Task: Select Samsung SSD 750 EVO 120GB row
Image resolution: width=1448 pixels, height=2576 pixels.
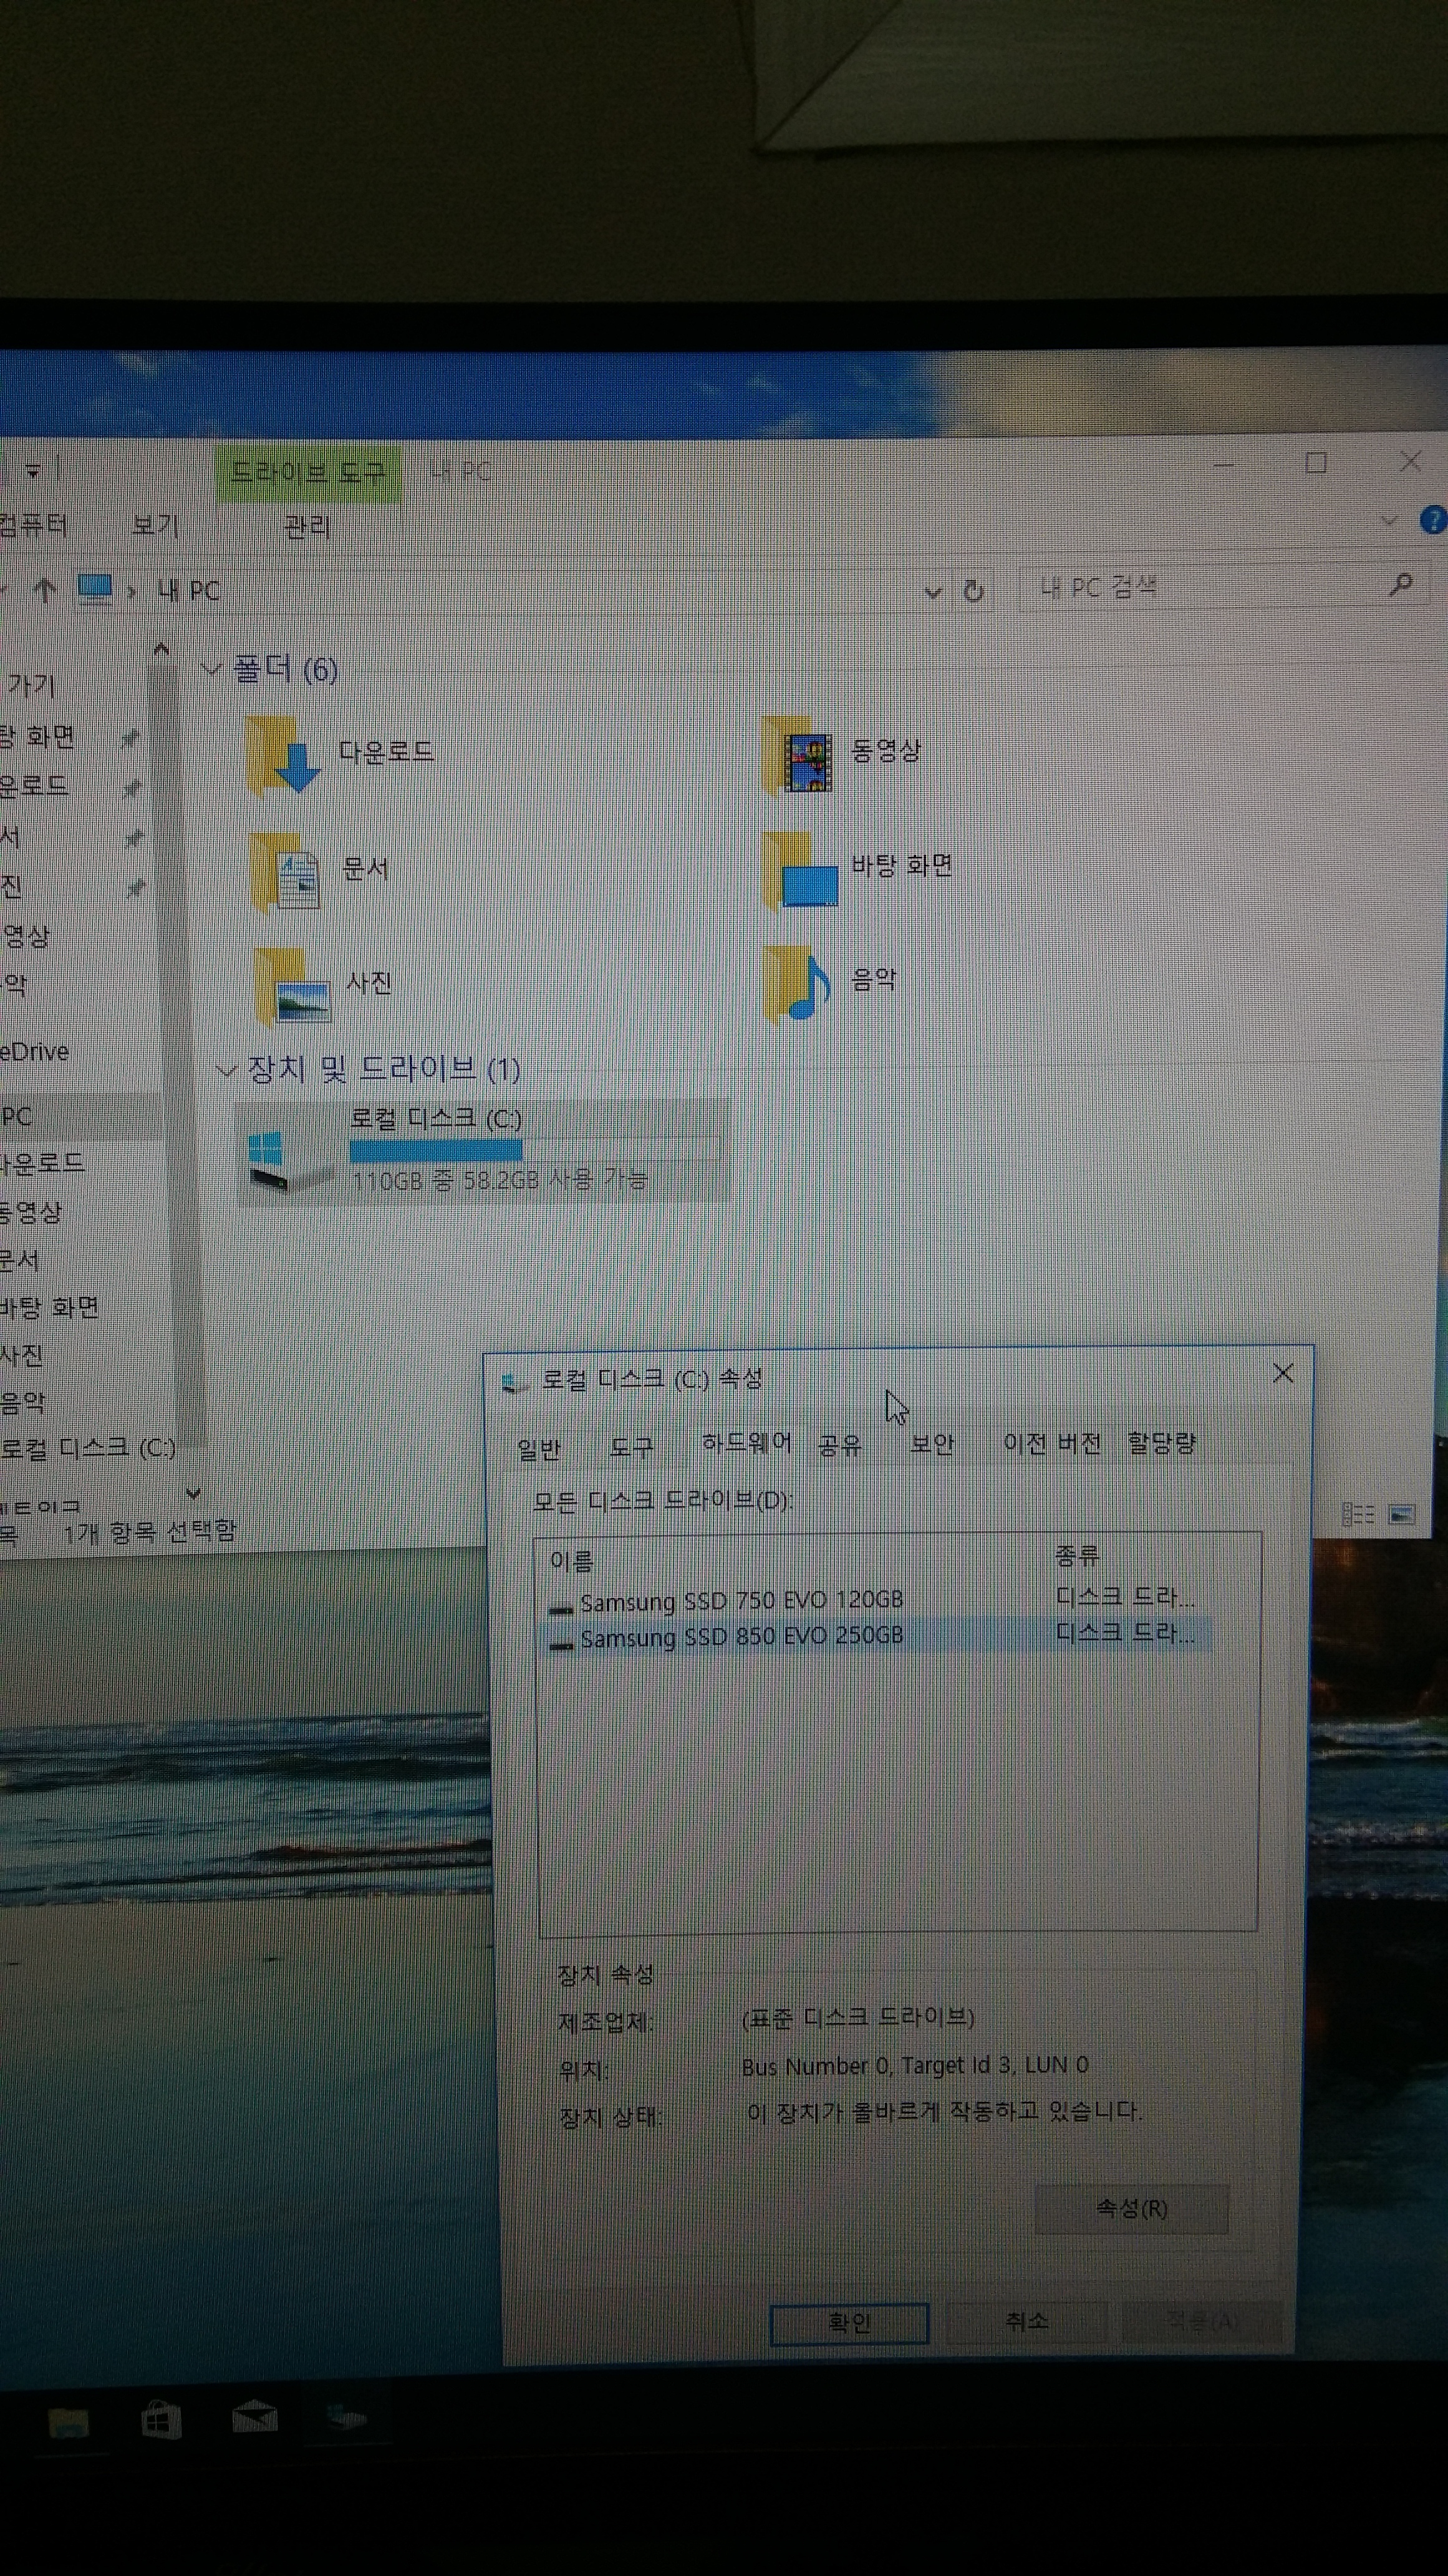Action: [876, 1600]
